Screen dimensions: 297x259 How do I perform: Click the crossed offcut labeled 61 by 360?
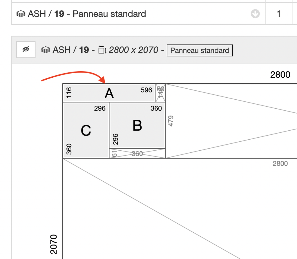(x=137, y=154)
